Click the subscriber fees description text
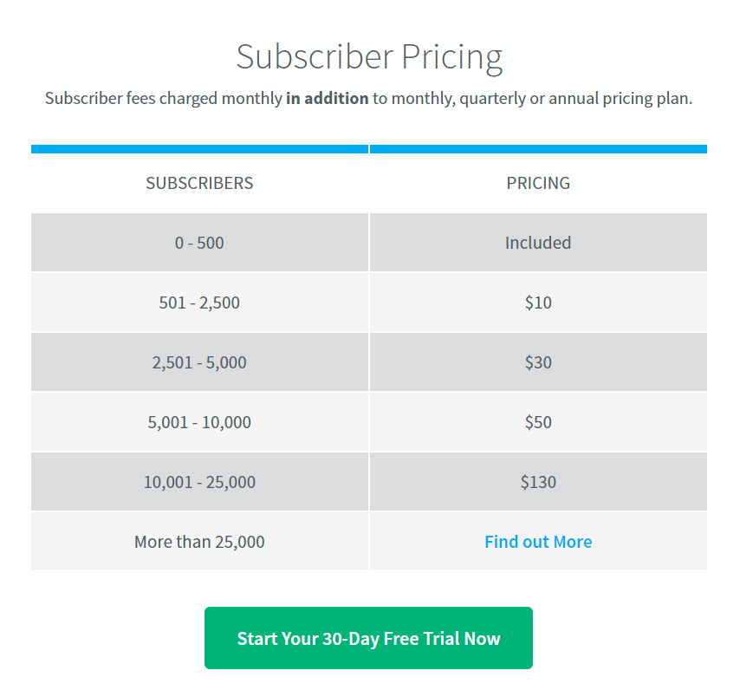Viewport: 740px width, 690px height. pos(368,99)
